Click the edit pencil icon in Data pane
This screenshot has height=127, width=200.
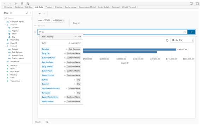pyautogui.click(x=27, y=13)
